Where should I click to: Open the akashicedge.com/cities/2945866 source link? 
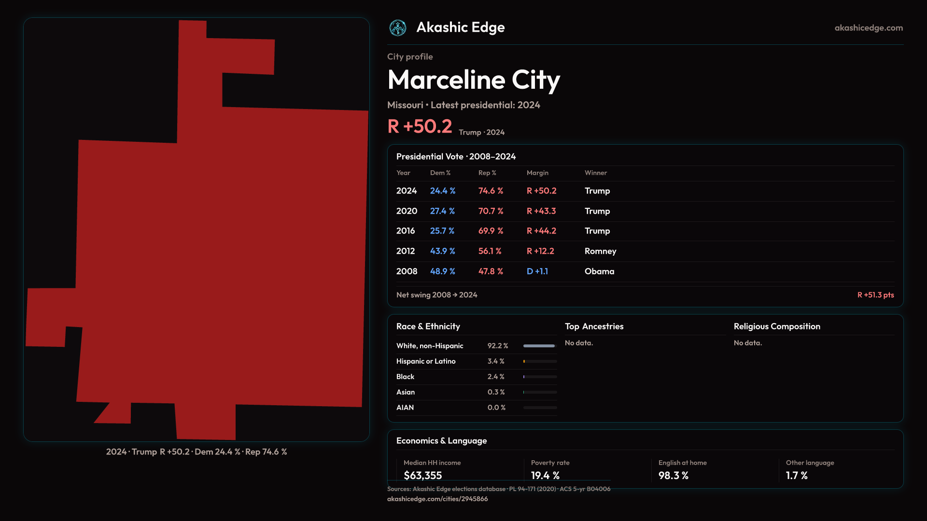click(x=437, y=499)
